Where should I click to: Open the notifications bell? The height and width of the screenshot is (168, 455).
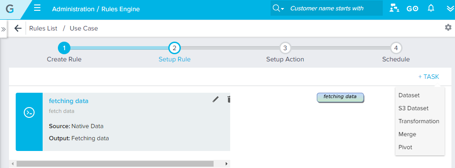(431, 9)
